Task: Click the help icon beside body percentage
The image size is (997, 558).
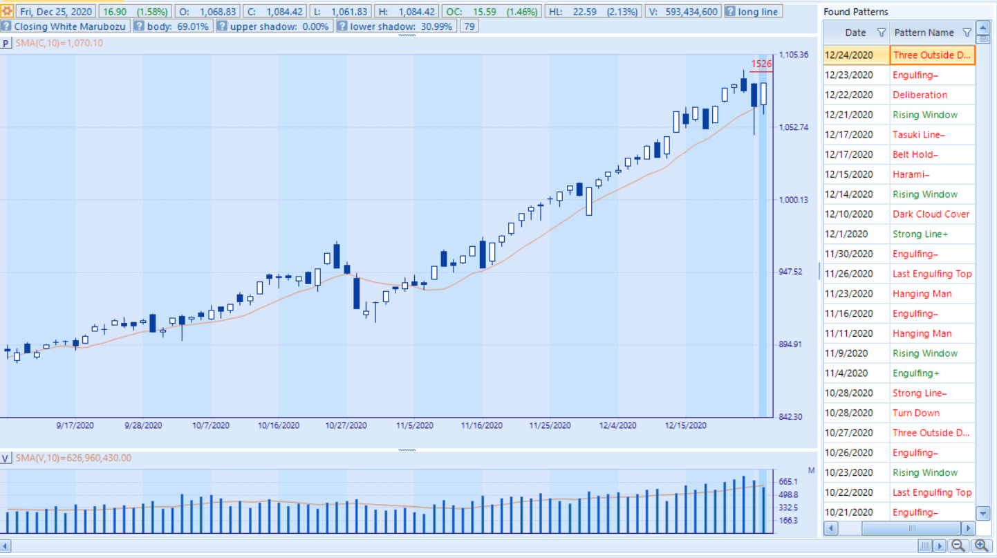Action: click(139, 26)
